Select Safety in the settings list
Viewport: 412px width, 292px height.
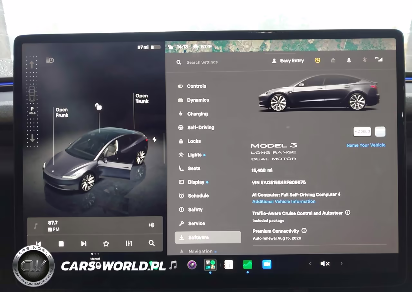[x=191, y=210]
